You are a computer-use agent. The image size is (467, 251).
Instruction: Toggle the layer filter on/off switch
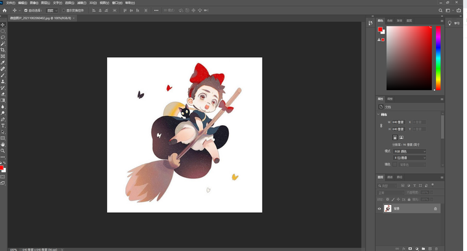(x=433, y=185)
